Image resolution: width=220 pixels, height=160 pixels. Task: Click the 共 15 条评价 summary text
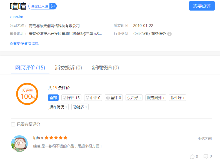coord(59,88)
